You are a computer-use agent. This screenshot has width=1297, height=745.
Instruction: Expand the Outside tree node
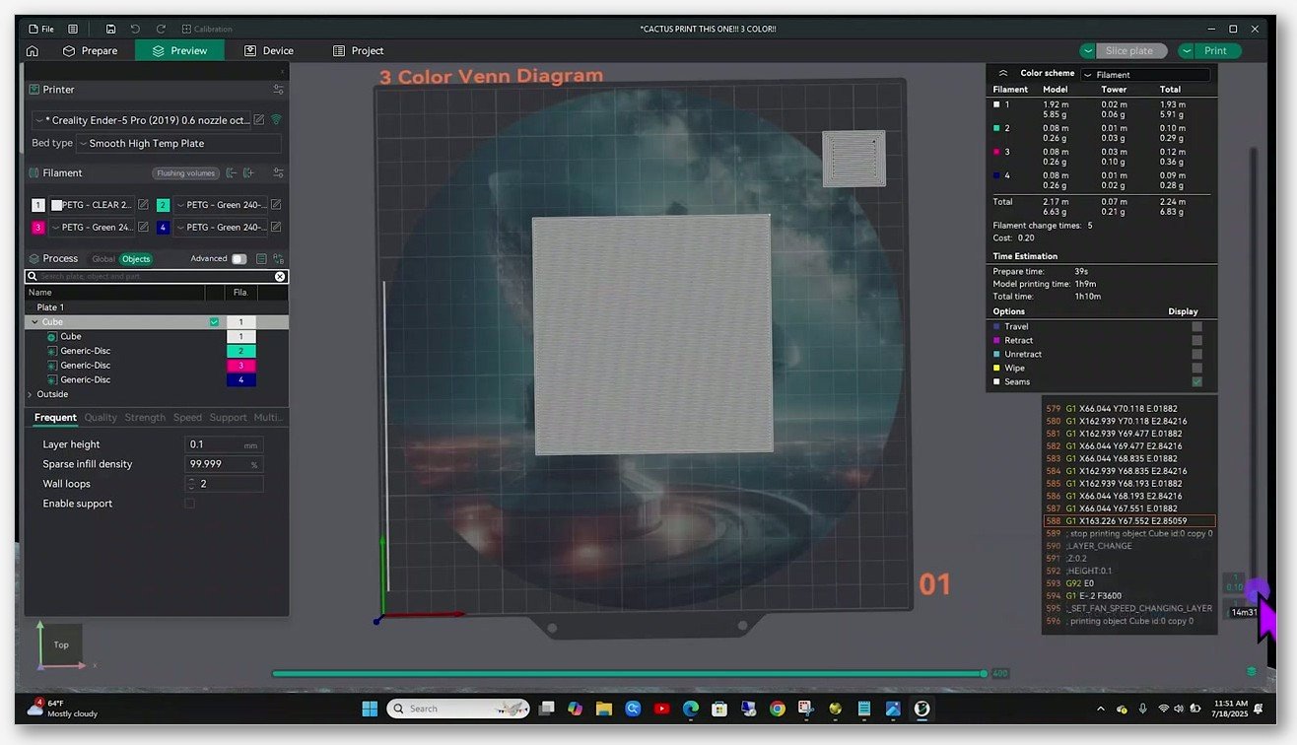[x=30, y=394]
